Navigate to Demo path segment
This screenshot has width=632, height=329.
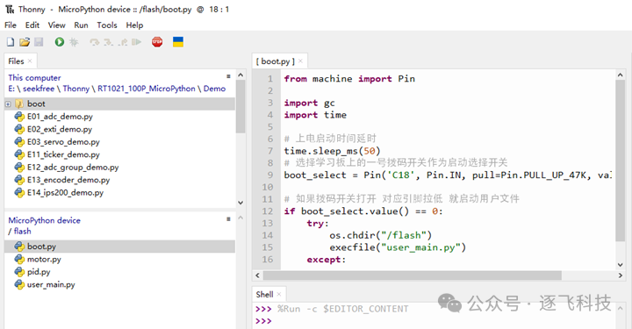click(214, 89)
